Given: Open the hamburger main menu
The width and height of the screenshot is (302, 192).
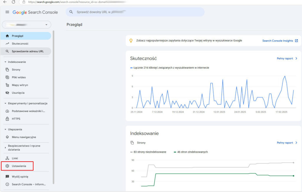Looking at the screenshot, I should pyautogui.click(x=7, y=12).
